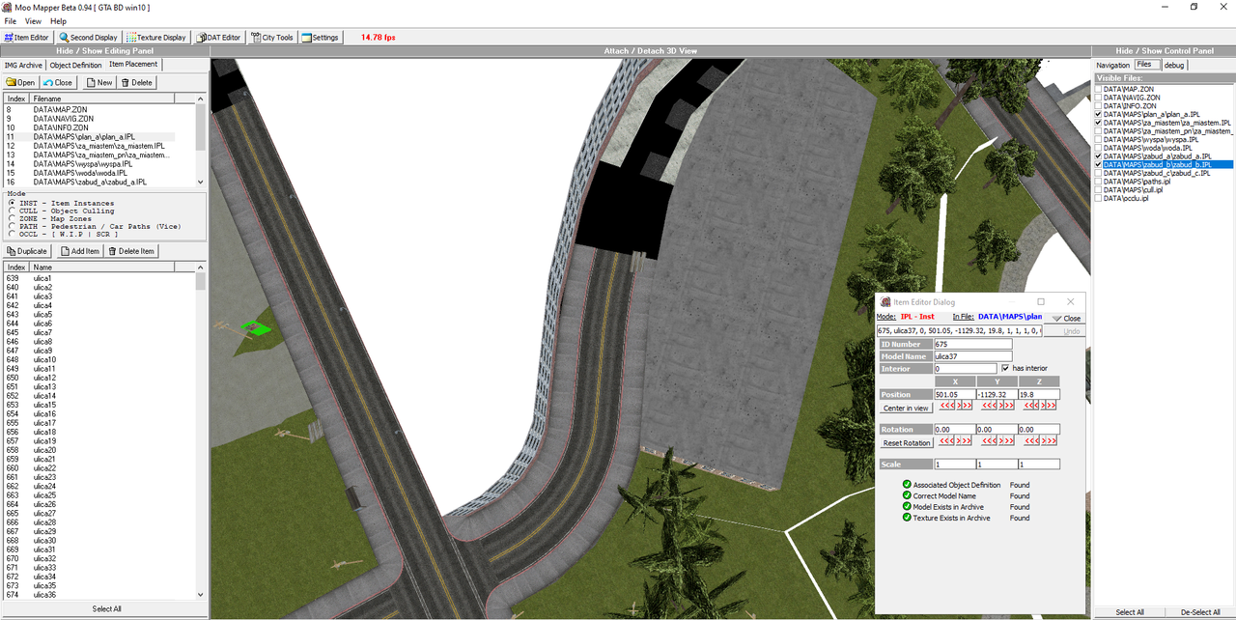Click the item list scroll-down arrow
Viewport: 1236px width, 620px height.
click(x=201, y=595)
